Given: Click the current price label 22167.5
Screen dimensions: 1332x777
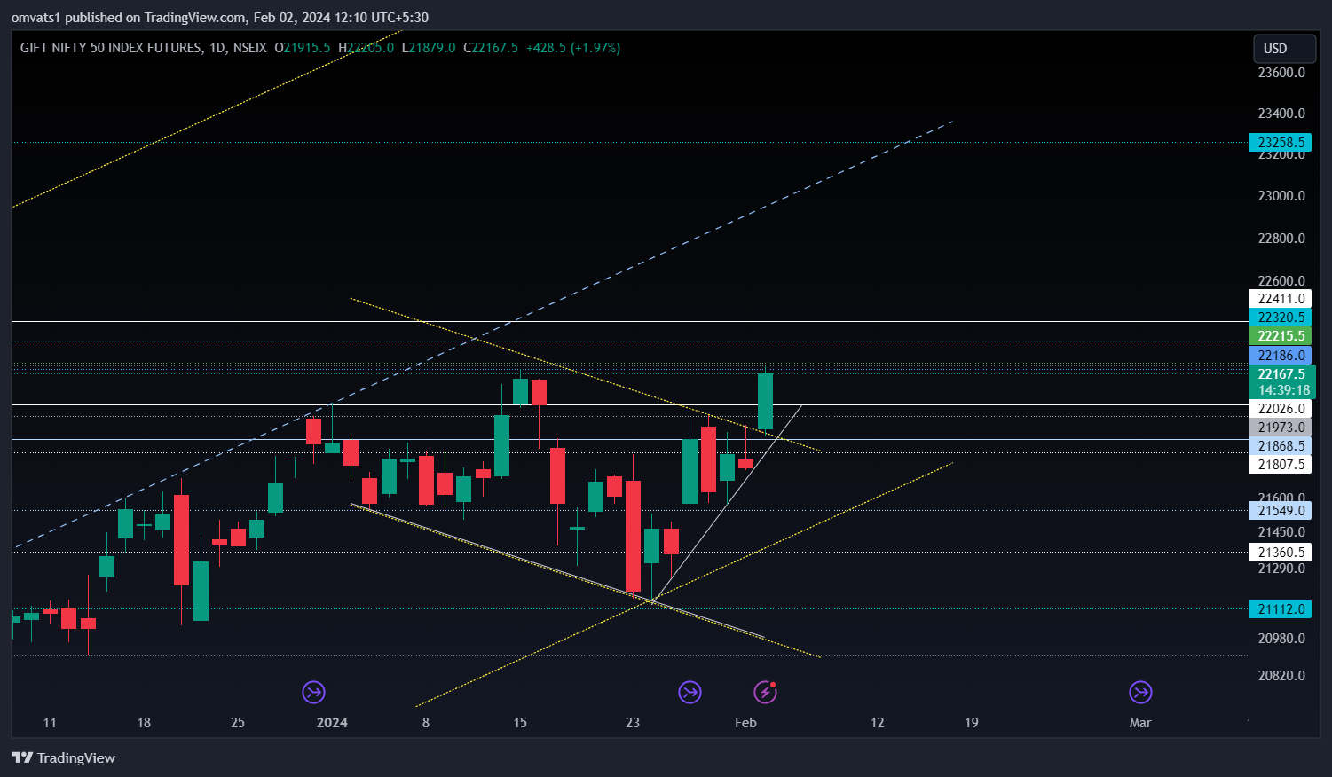Looking at the screenshot, I should coord(1281,374).
